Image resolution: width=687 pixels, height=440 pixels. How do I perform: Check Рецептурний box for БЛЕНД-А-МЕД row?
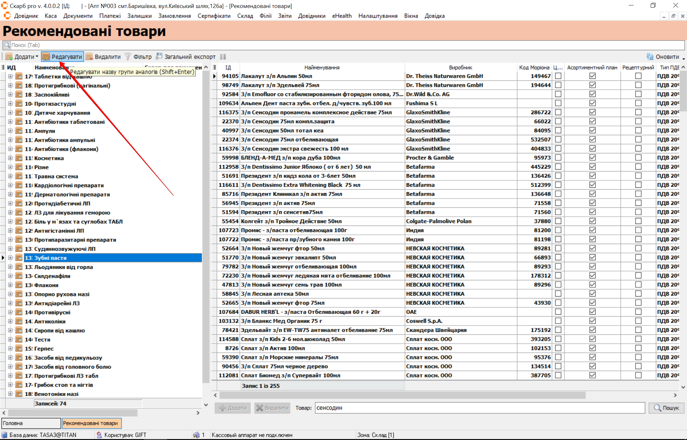638,158
